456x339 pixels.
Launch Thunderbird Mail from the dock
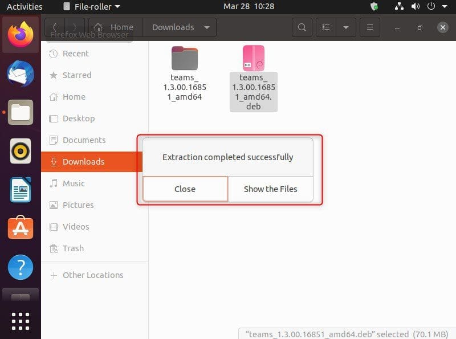click(21, 74)
